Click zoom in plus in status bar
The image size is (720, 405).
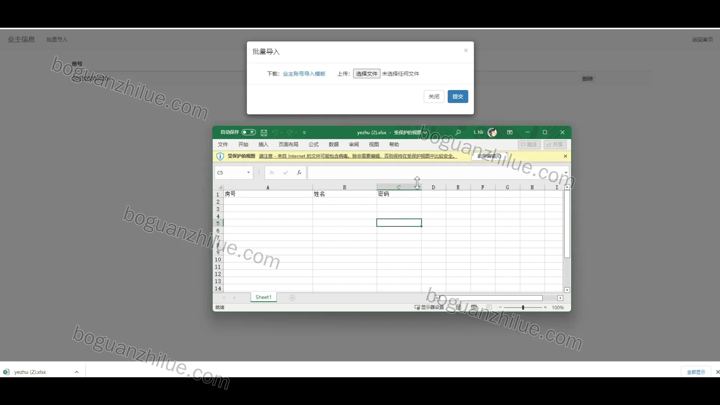pos(545,307)
